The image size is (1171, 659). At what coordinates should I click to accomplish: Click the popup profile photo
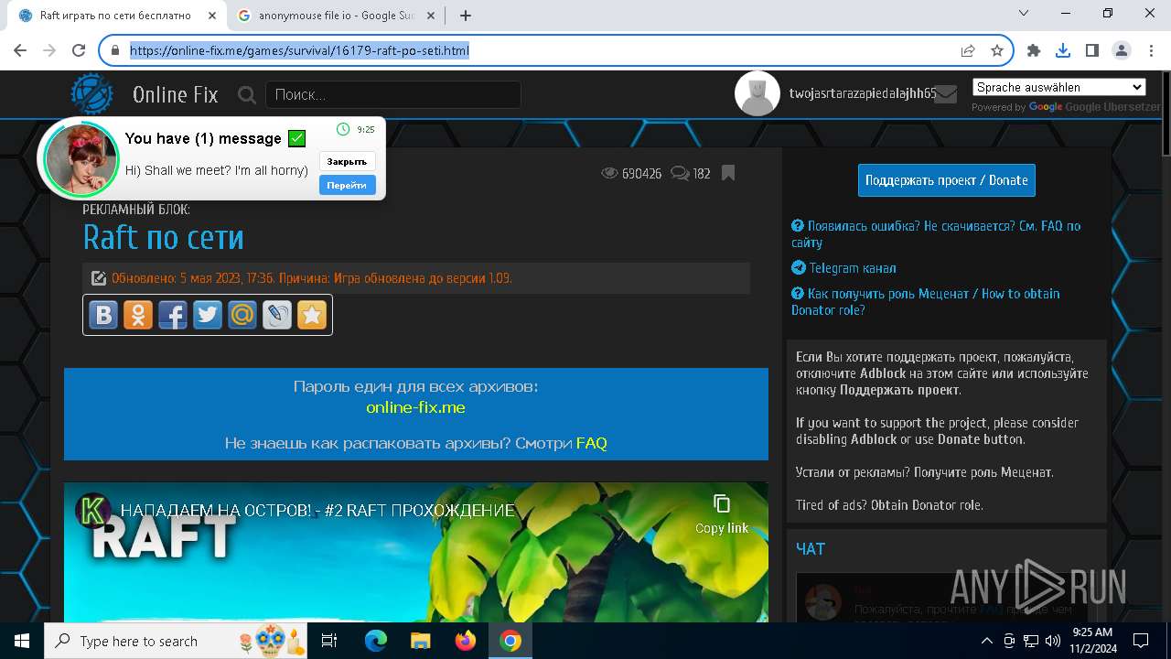[81, 159]
